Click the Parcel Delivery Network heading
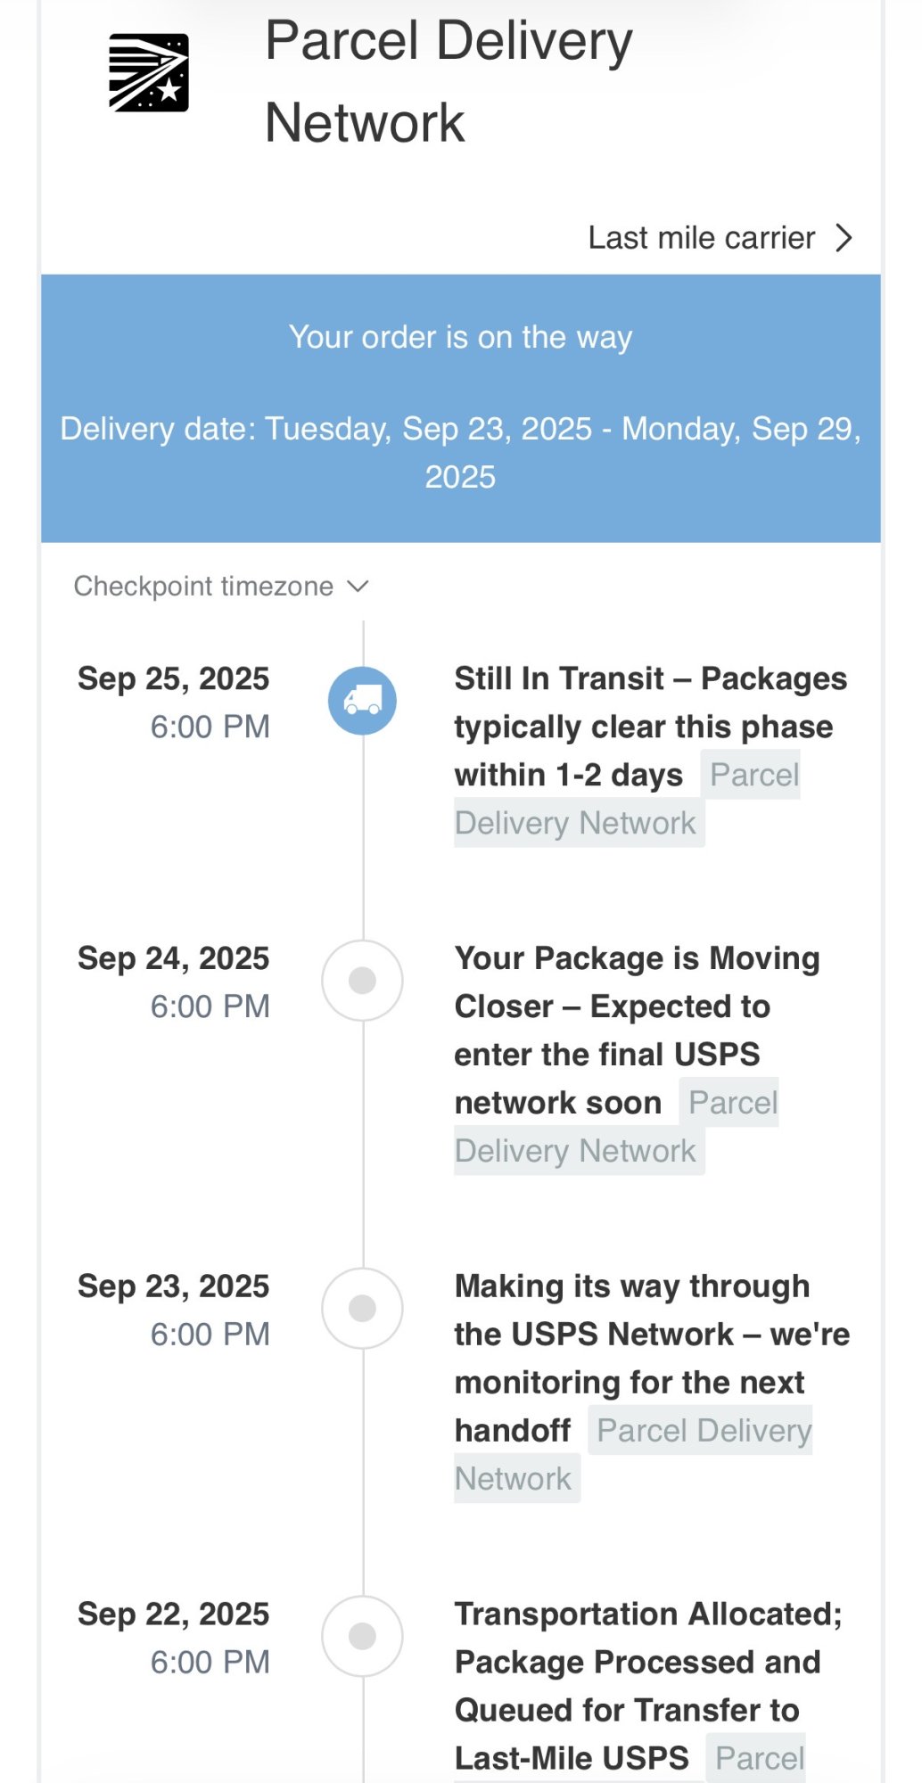Viewport: 922px width, 1783px height. (449, 82)
